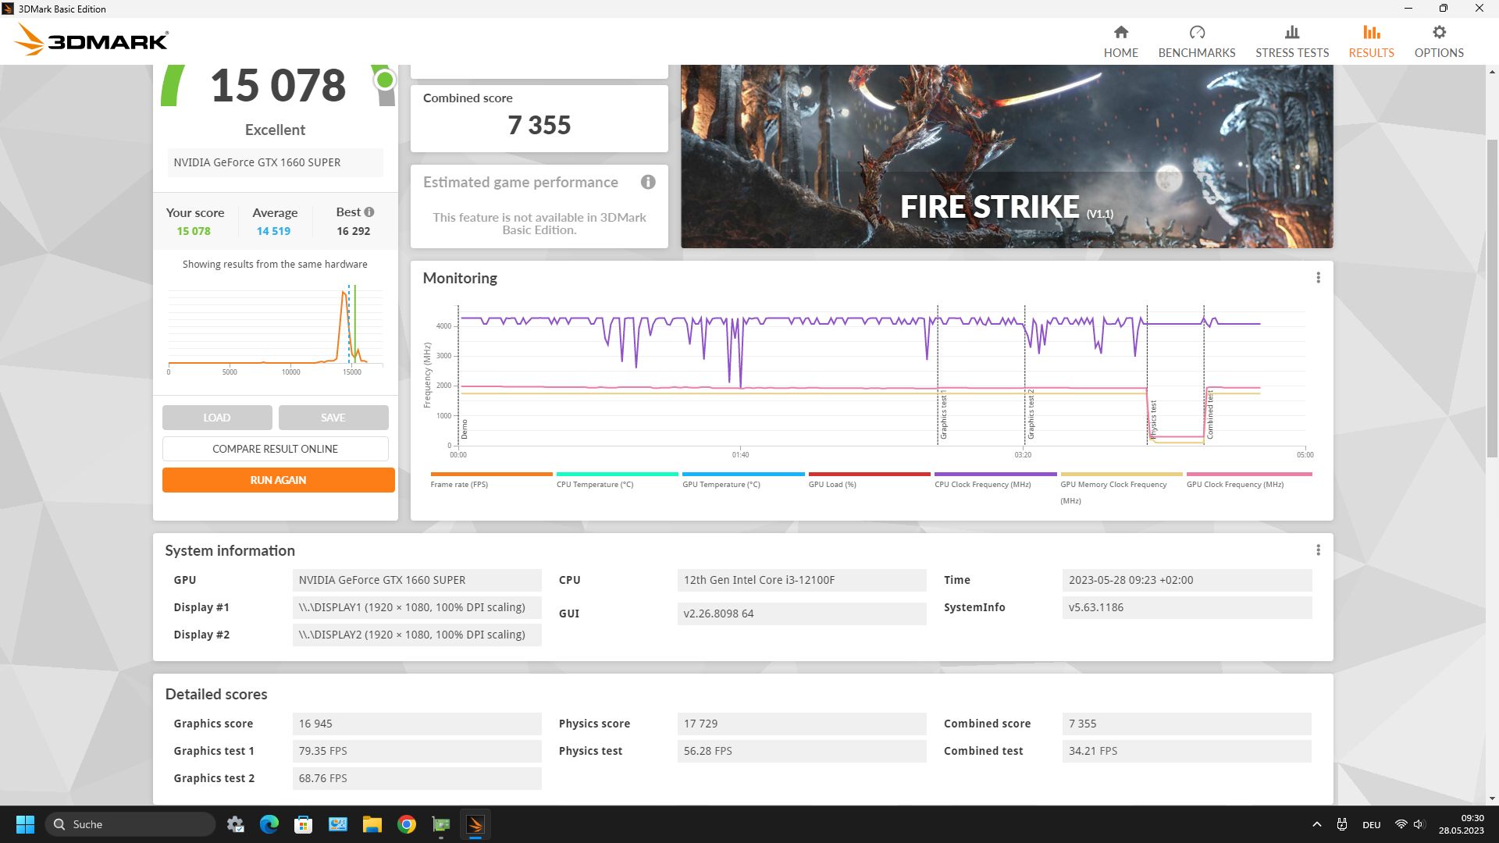Click info icon next to Best score
The image size is (1499, 843).
(x=369, y=212)
